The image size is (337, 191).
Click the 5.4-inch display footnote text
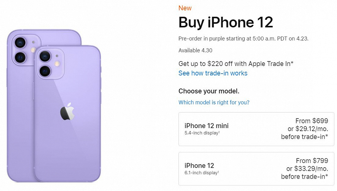click(x=201, y=132)
